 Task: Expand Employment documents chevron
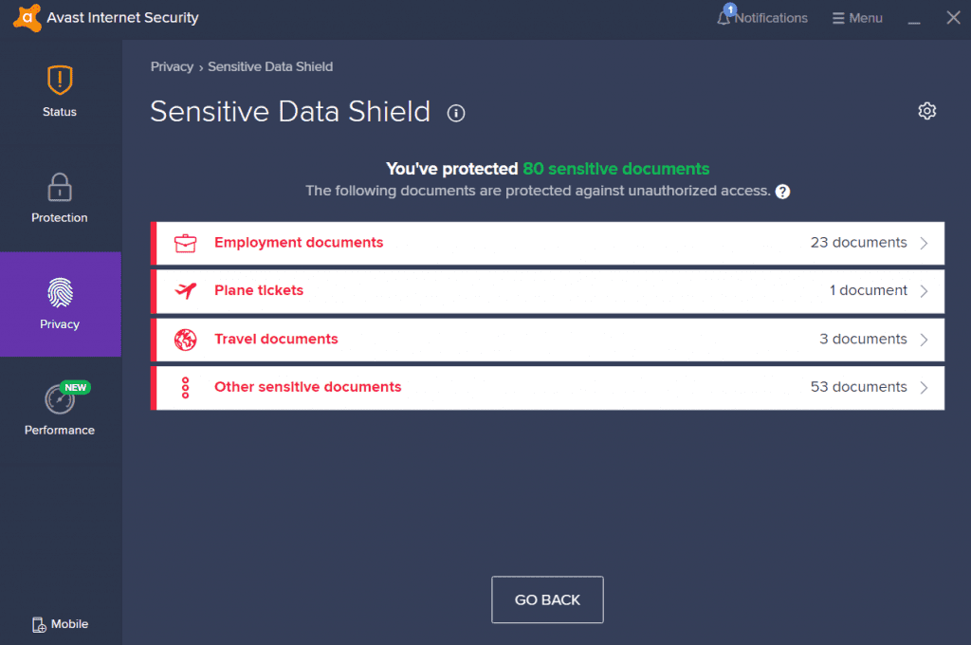point(925,243)
